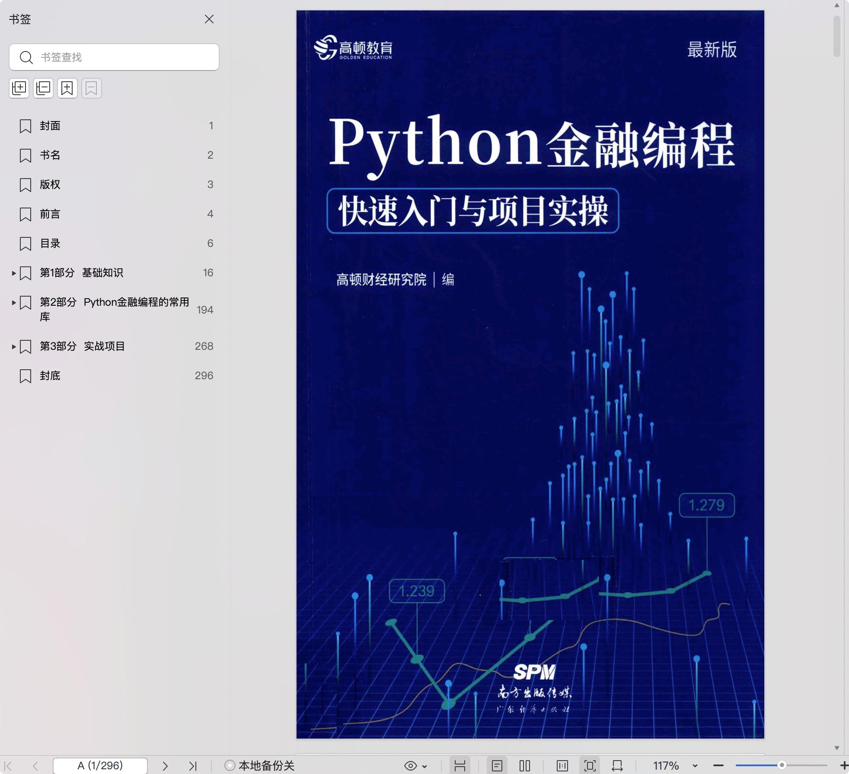
Task: Go to first page button
Action: click(x=8, y=766)
